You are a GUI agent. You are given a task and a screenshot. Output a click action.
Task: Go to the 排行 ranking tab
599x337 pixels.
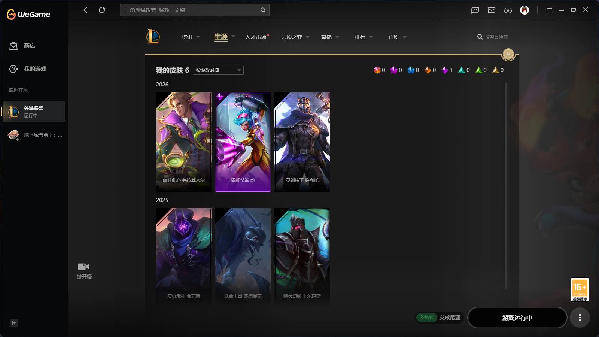click(x=360, y=37)
